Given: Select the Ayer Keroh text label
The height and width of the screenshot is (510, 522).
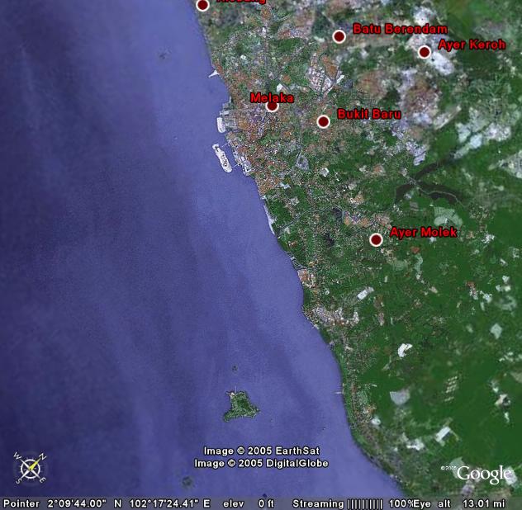Looking at the screenshot, I should click(471, 45).
